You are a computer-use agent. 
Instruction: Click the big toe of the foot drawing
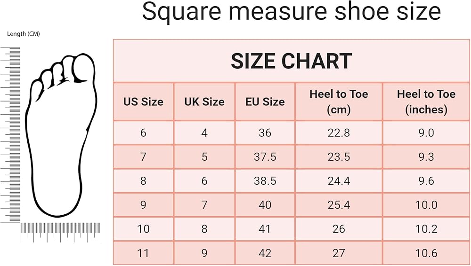tap(84, 68)
